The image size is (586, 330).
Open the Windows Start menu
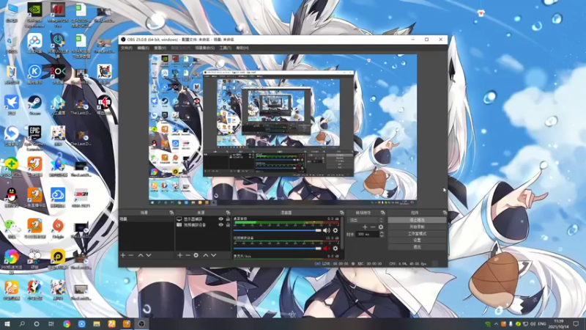click(7, 323)
